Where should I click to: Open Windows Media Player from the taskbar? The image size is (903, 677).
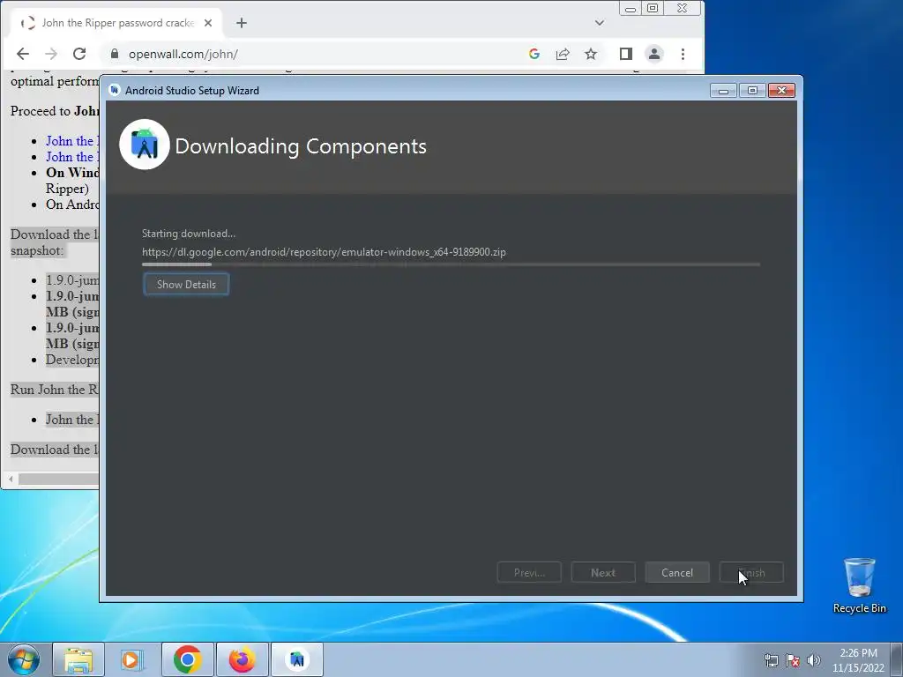click(x=132, y=659)
